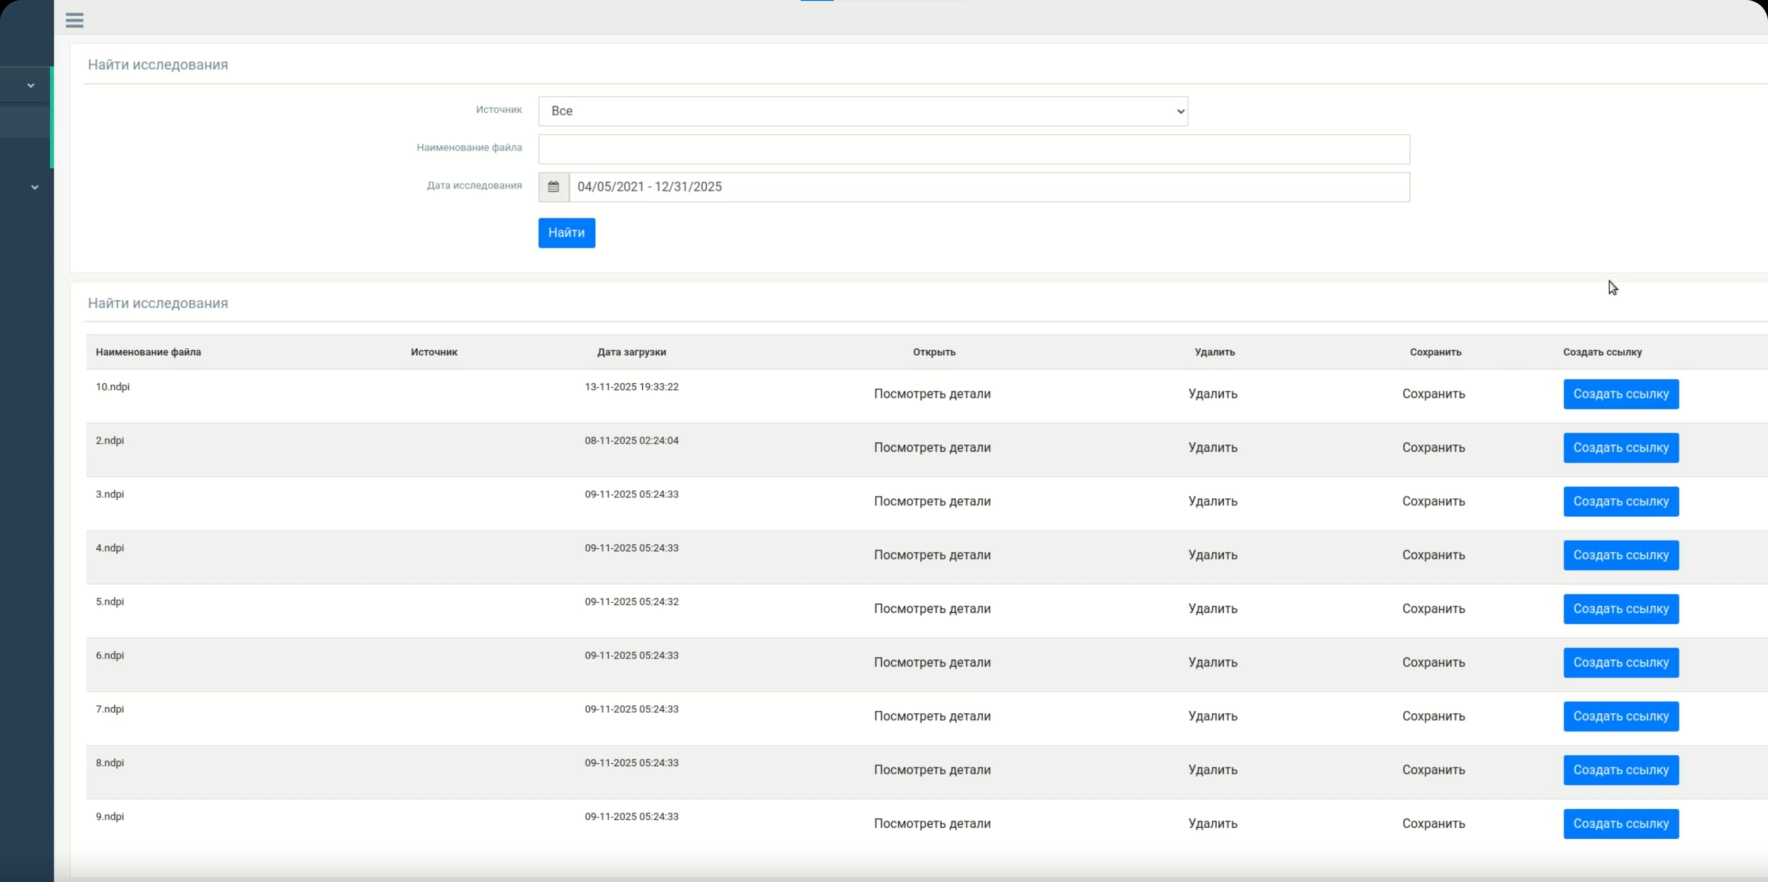Expand the lower sidebar chevron section

(35, 187)
